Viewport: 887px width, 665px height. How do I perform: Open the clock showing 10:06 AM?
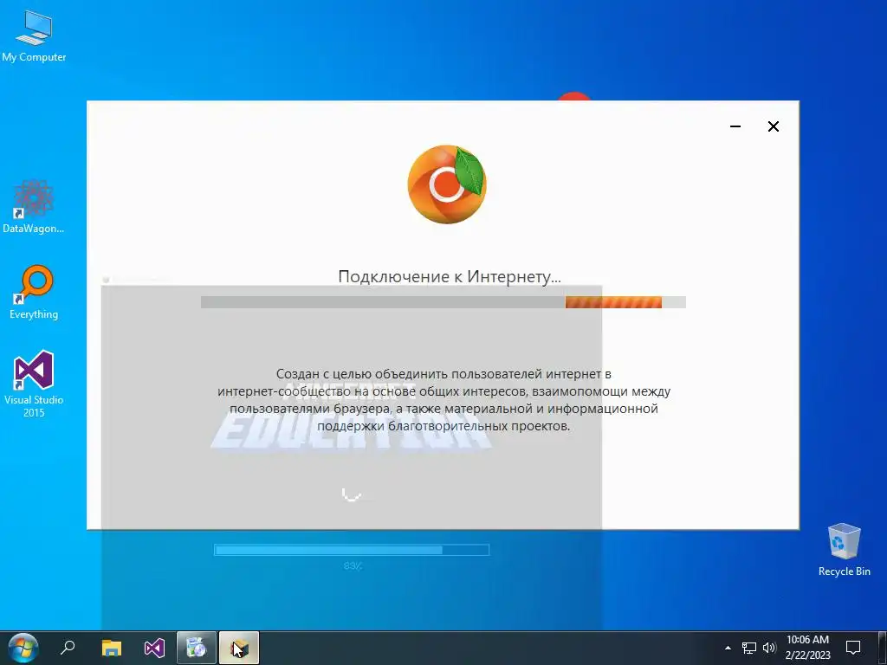(808, 648)
